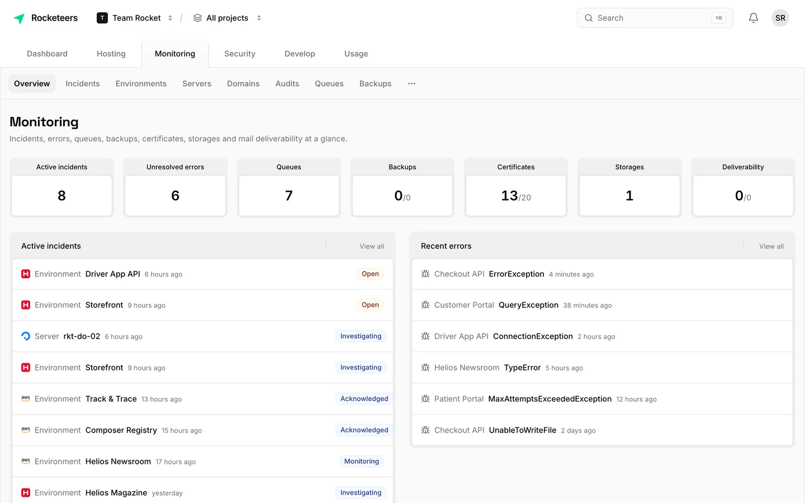
Task: Open the Security tab
Action: click(240, 54)
